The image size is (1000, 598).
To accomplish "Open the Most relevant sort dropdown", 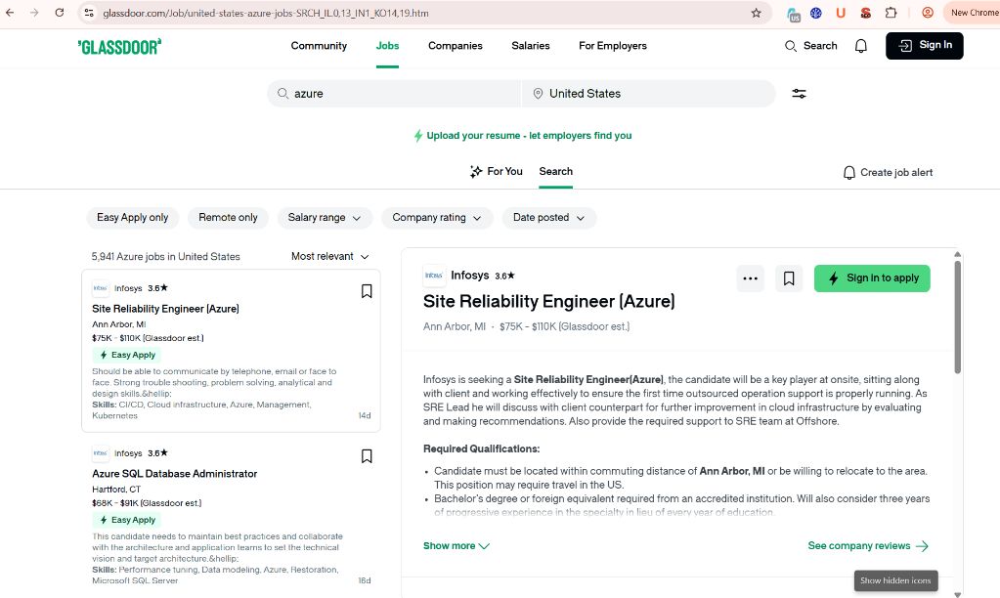I will [x=330, y=256].
